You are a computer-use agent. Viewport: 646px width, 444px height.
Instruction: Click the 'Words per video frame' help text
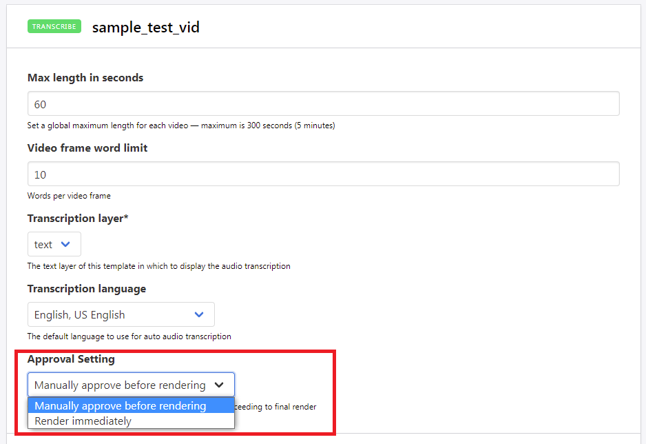pos(69,196)
